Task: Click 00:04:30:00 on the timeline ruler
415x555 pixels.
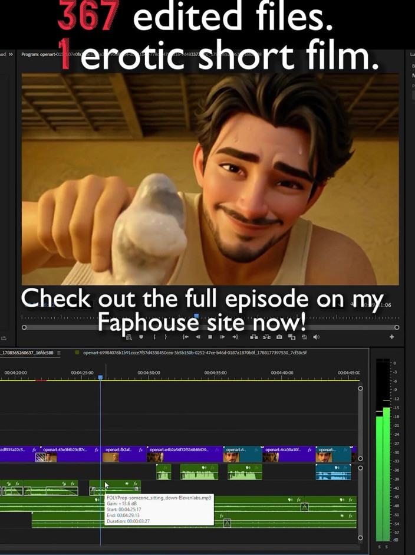Action: (x=149, y=373)
